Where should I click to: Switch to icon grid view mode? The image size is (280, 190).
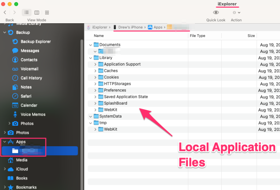click(47, 13)
